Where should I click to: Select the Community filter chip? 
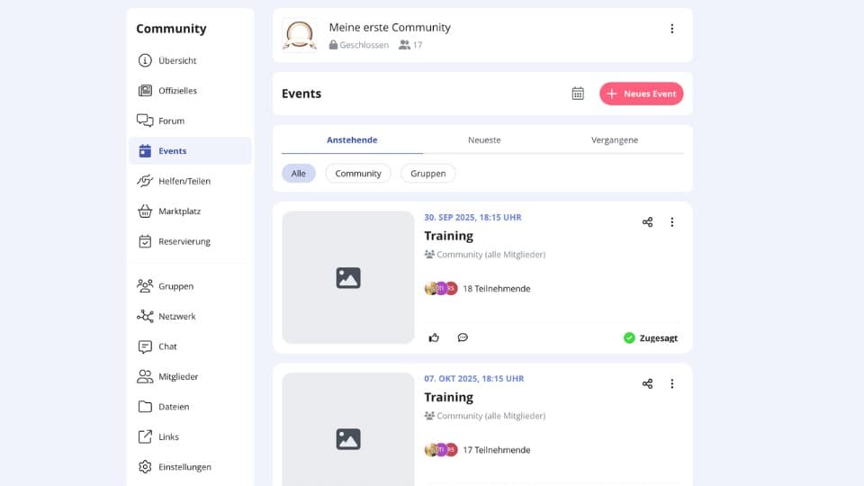pyautogui.click(x=358, y=174)
